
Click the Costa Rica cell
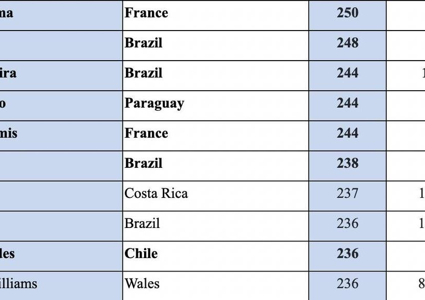click(x=216, y=194)
